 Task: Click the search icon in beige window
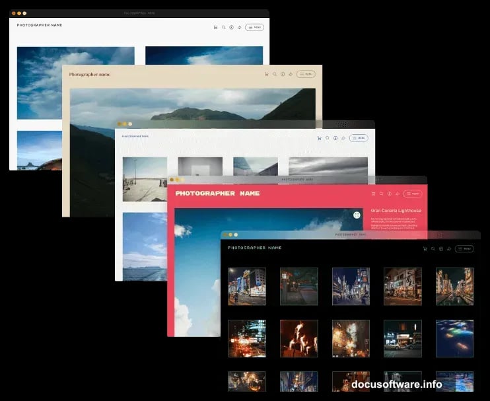(x=275, y=74)
